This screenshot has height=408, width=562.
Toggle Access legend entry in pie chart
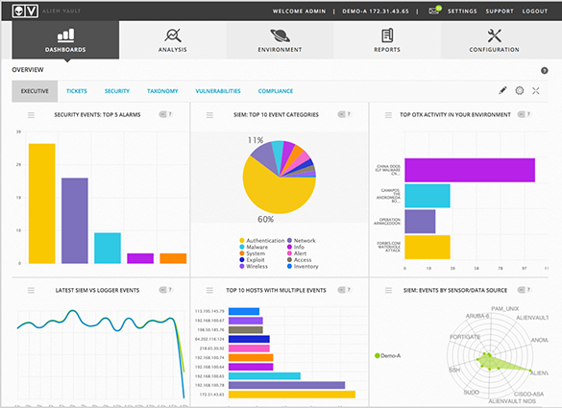pyautogui.click(x=300, y=260)
